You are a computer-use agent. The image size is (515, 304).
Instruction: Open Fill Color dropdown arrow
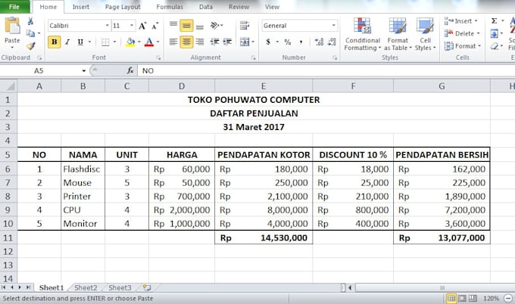coord(139,42)
